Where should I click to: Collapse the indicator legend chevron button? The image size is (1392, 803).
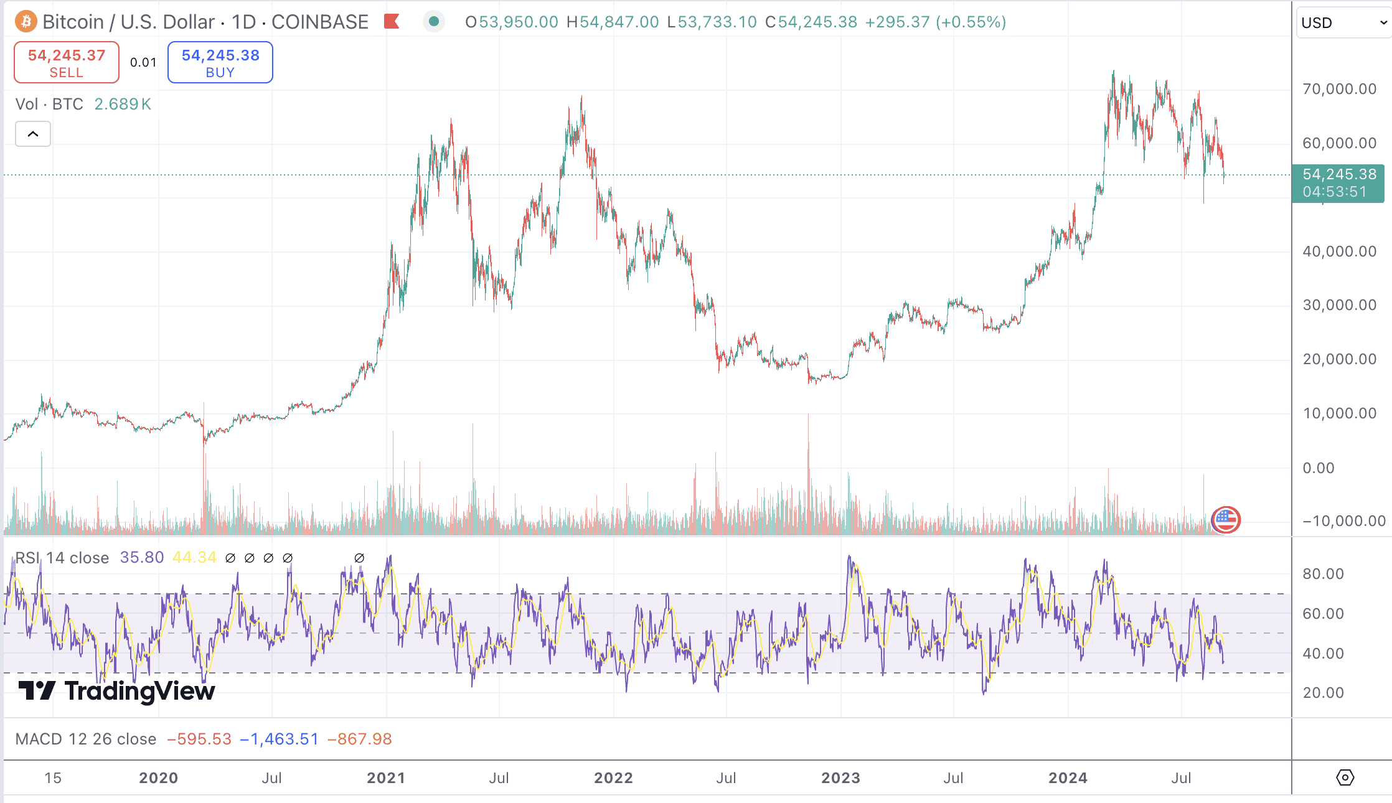(33, 134)
